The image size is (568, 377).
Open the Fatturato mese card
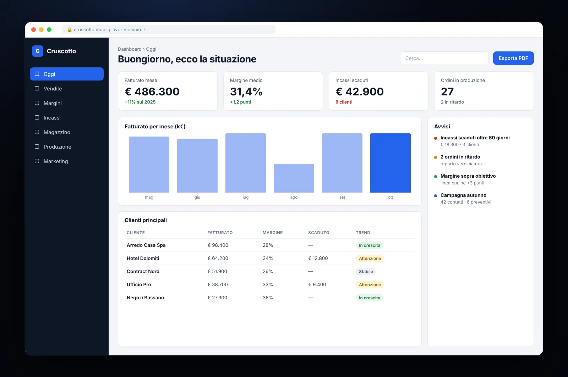point(168,91)
